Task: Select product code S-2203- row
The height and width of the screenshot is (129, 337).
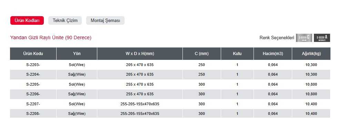Action: (x=170, y=65)
